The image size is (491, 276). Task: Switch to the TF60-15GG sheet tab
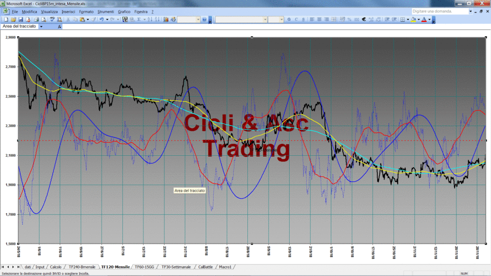point(144,267)
